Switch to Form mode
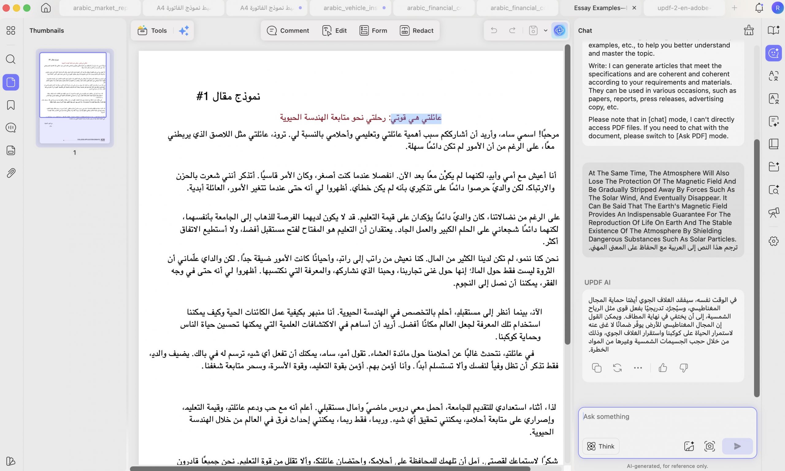Screen dimensions: 785x471 coord(373,30)
